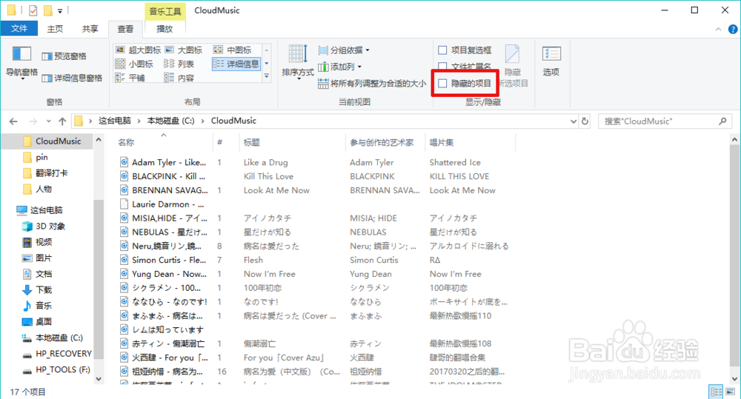The height and width of the screenshot is (399, 741).
Task: Select 小图标 layout
Action: point(135,64)
